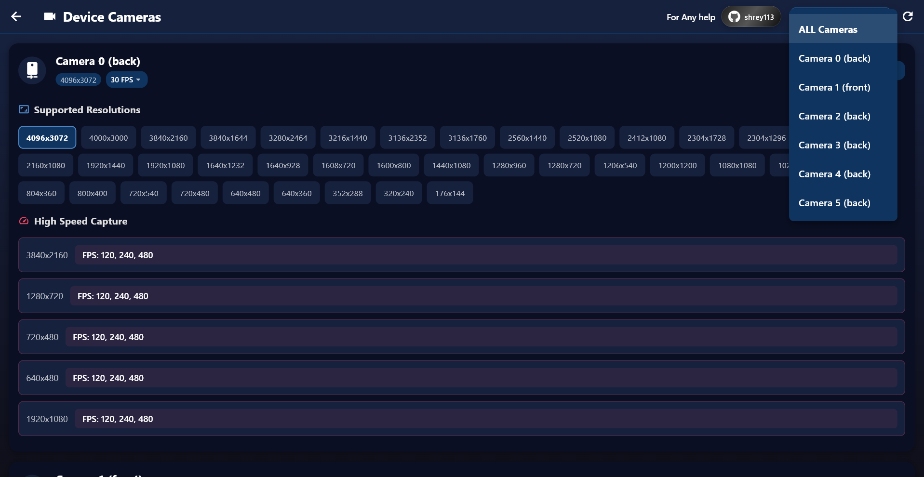Click the Camera 0 device icon

(x=32, y=70)
